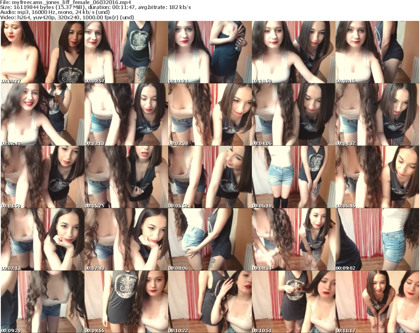Choose the thumbnail stamped 00:08:34
Screen dimensions: 420x333
(x=293, y=239)
